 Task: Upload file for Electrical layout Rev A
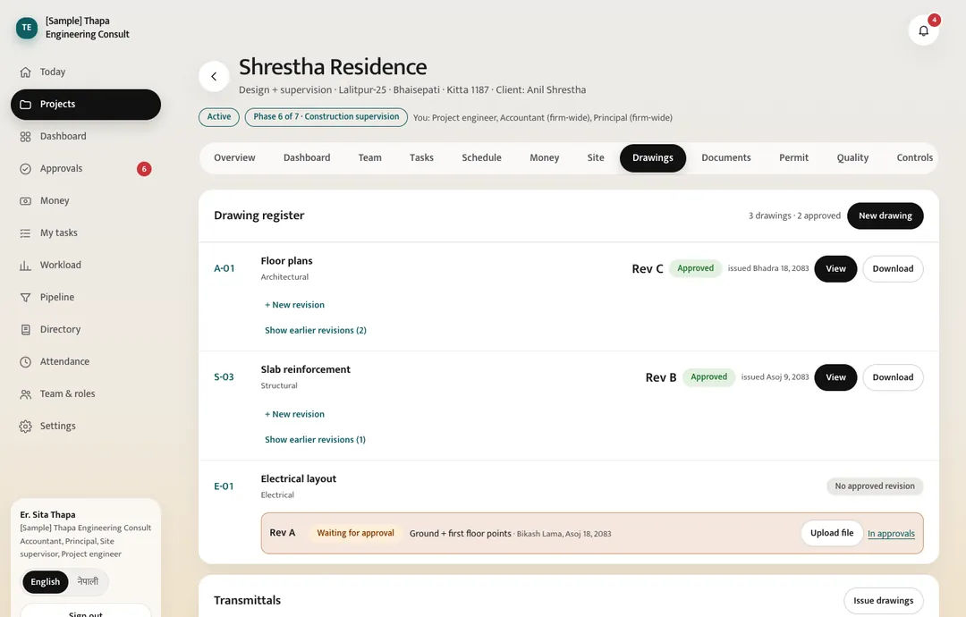(832, 533)
